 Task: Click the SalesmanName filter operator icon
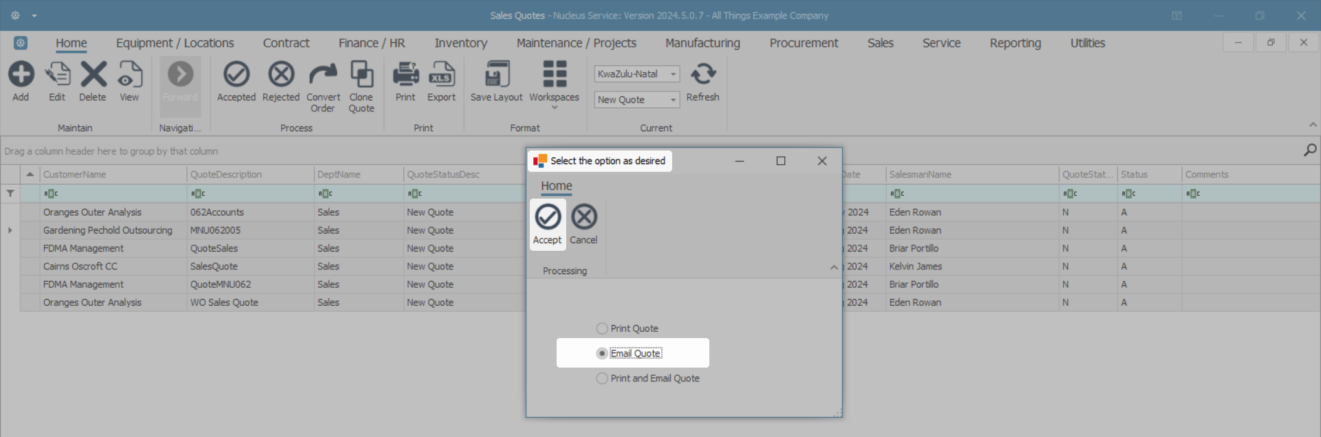[x=897, y=194]
